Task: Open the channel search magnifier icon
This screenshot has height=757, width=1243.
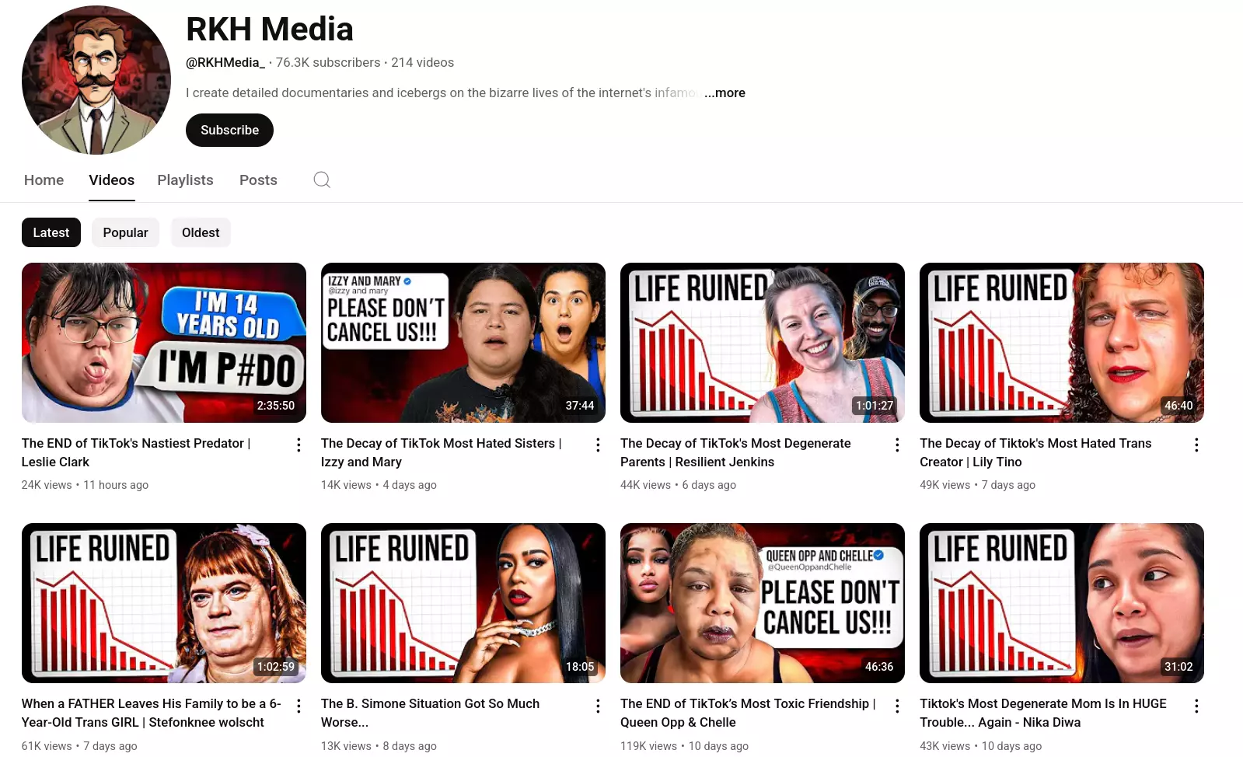Action: coord(322,180)
